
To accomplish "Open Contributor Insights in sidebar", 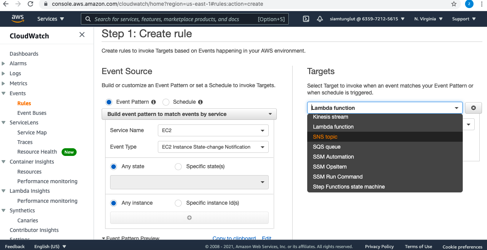I will (x=34, y=230).
